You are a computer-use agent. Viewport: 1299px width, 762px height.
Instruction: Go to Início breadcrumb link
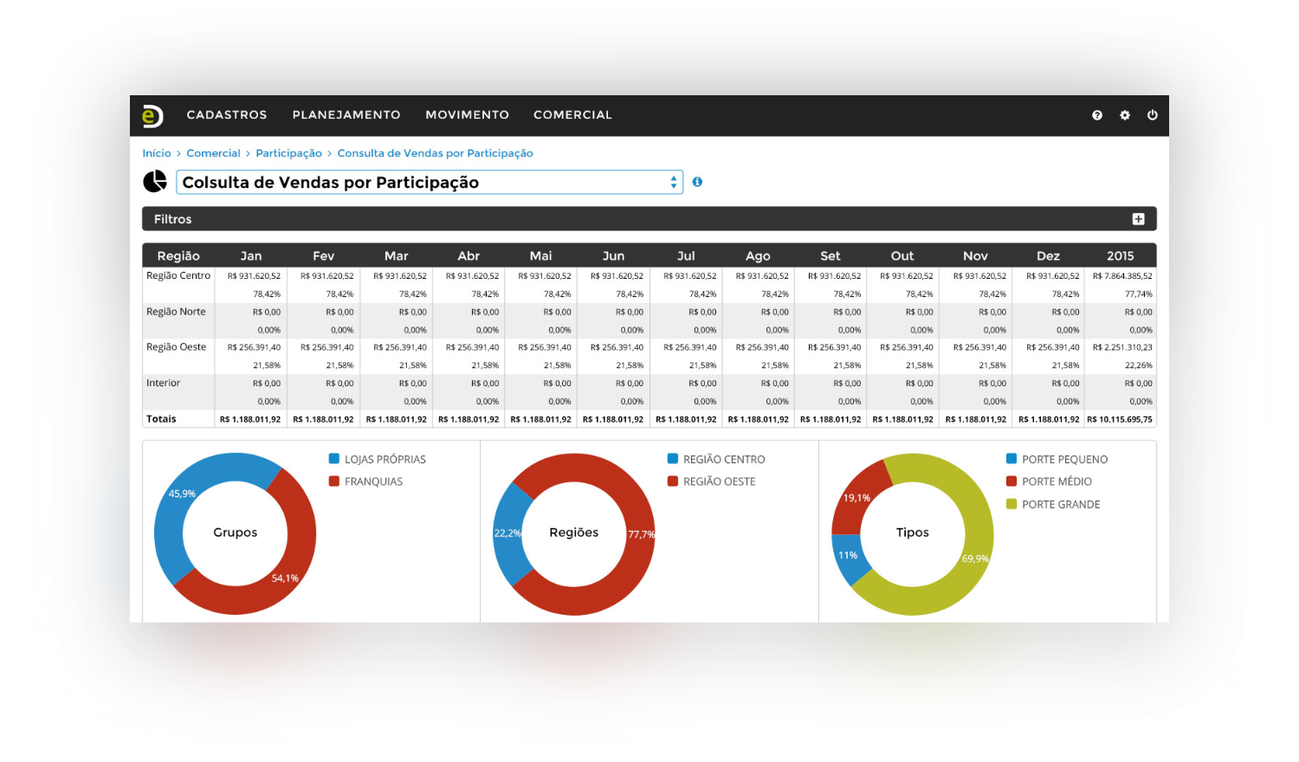point(157,153)
